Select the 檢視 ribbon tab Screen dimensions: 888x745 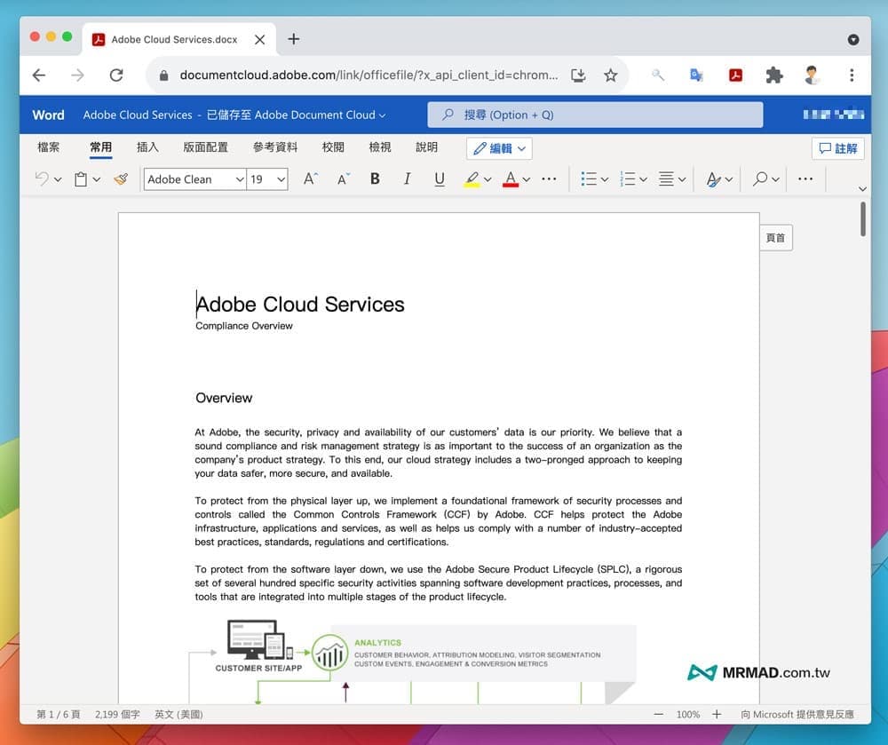(x=380, y=147)
